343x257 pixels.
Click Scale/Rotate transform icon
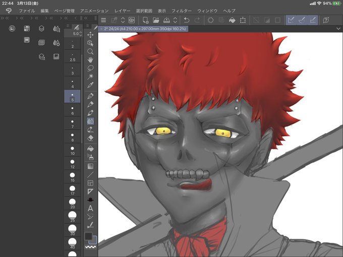(x=243, y=20)
